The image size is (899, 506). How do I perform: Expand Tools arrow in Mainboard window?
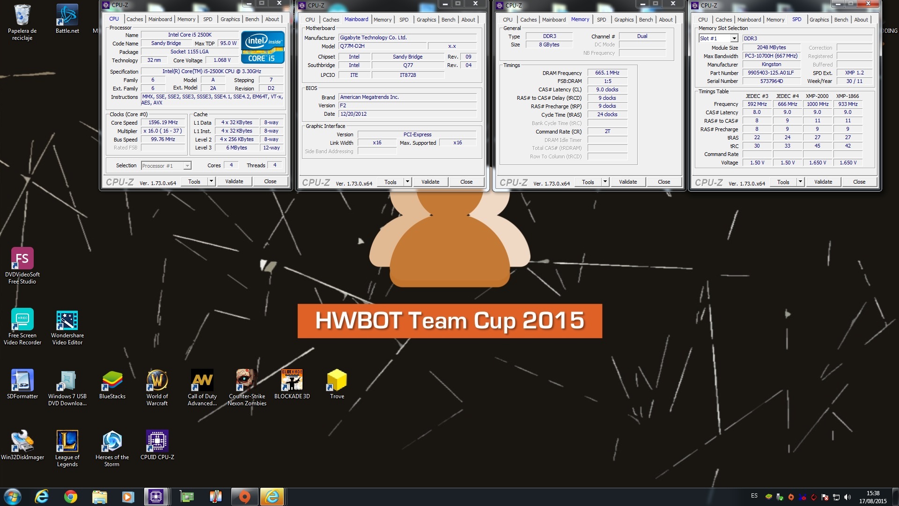[x=407, y=182]
